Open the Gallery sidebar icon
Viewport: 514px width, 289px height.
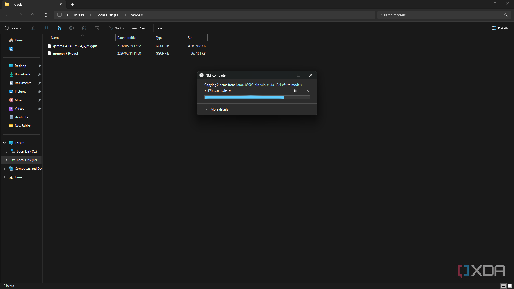pos(11,49)
